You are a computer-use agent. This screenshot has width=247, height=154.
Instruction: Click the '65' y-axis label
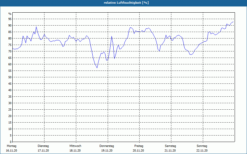10,58
